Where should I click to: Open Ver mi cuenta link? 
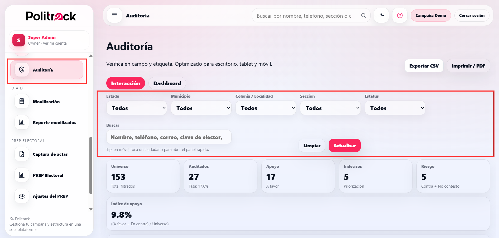point(55,43)
